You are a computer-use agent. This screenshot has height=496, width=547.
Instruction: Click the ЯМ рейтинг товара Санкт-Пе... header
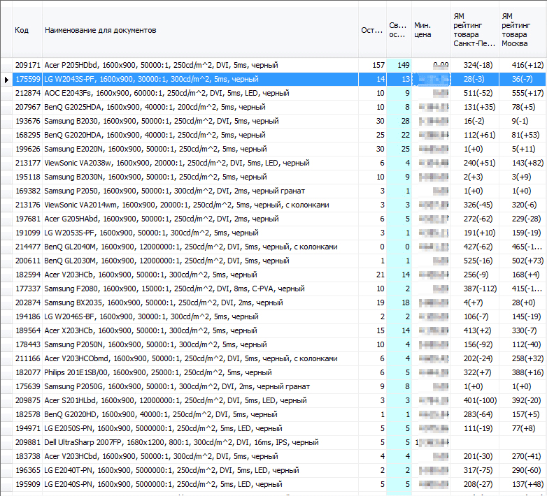pyautogui.click(x=475, y=30)
